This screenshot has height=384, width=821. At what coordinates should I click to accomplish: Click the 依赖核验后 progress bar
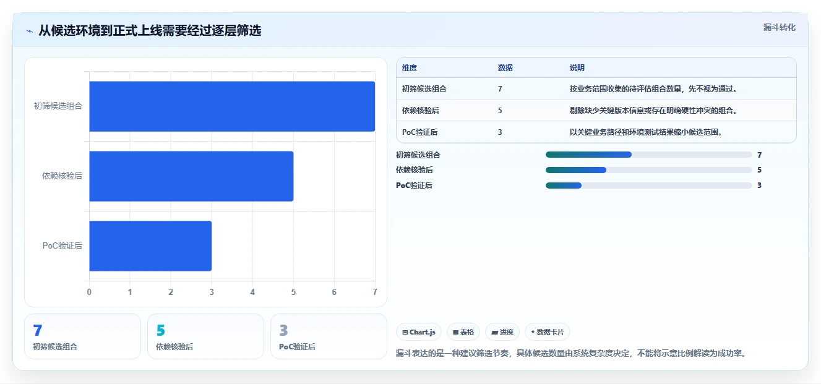click(648, 170)
